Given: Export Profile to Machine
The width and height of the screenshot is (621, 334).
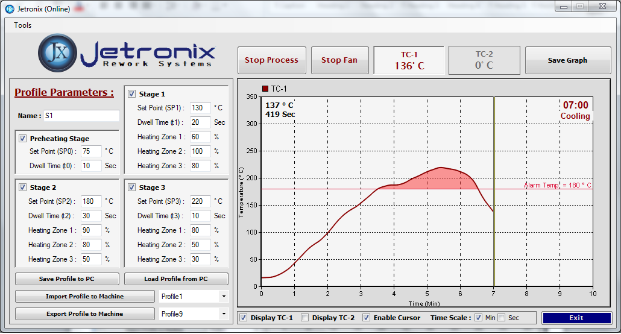Looking at the screenshot, I should pos(85,314).
